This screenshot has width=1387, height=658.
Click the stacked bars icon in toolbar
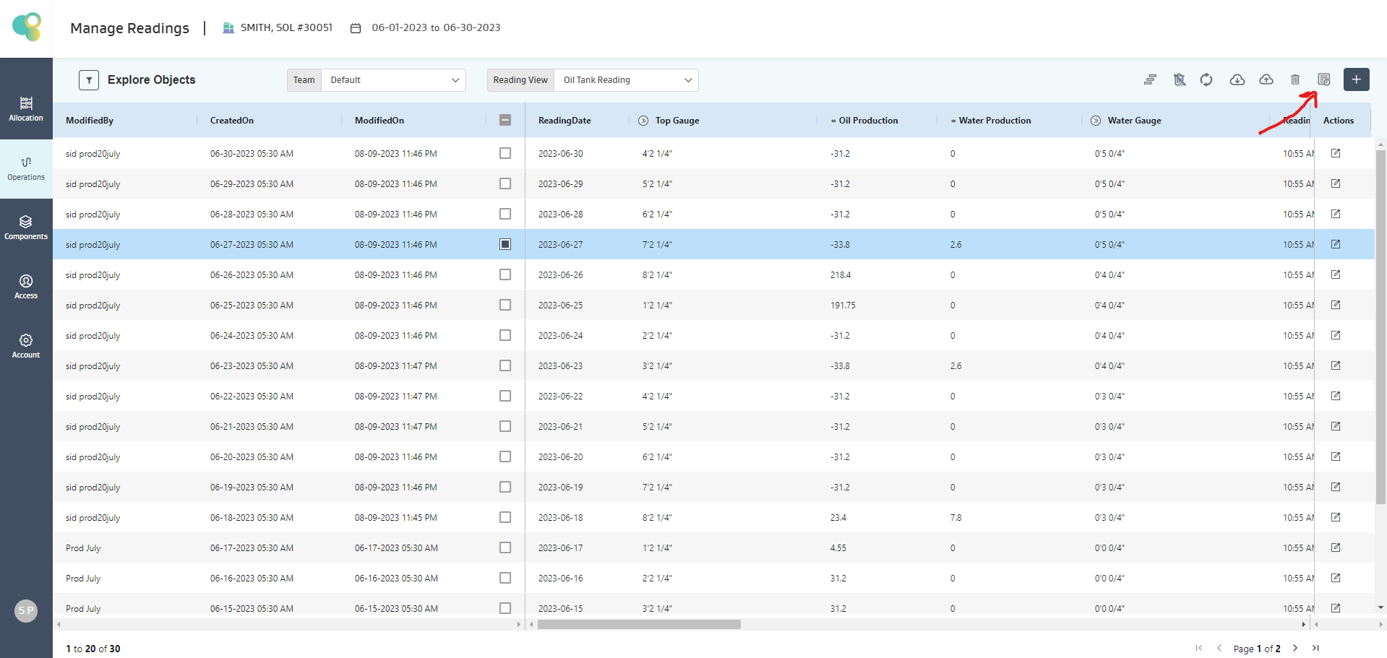pos(1150,79)
